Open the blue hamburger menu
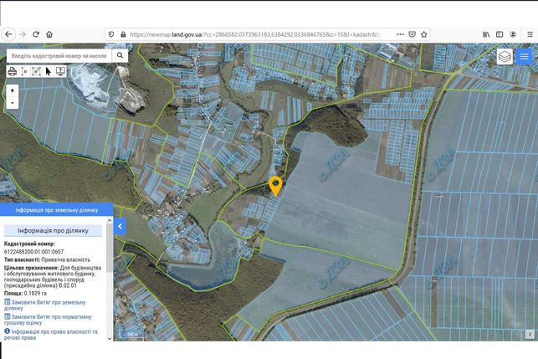 coord(524,57)
